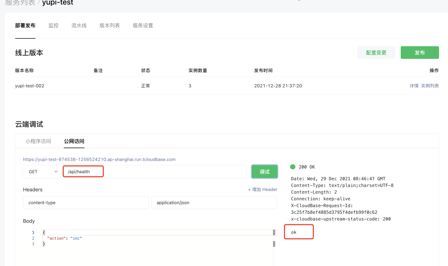
Task: Focus the content-type header name field
Action: [x=86, y=203]
